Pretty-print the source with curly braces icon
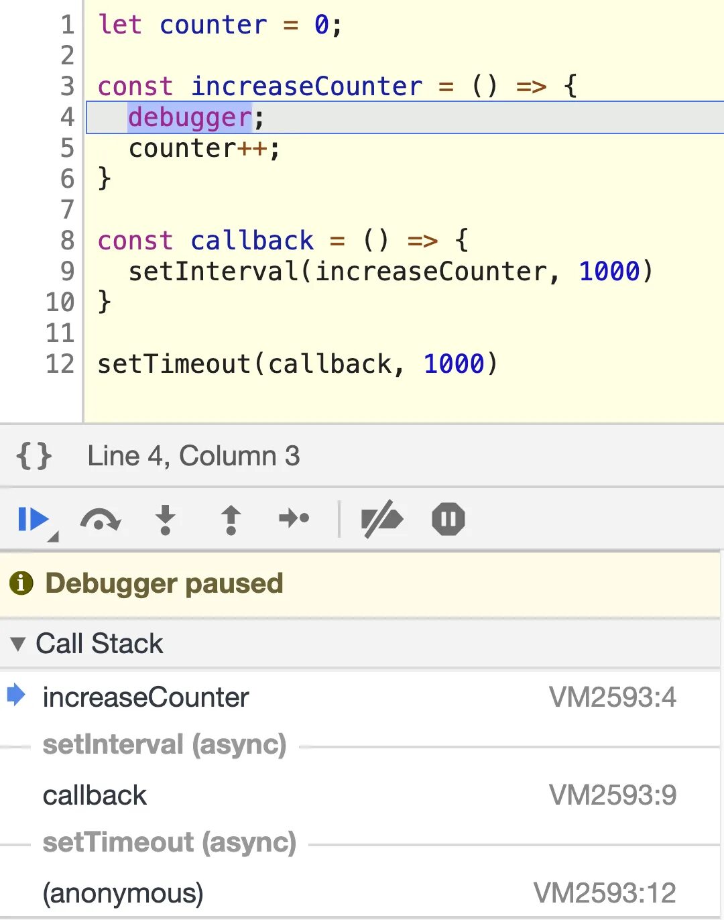The width and height of the screenshot is (724, 920). pos(34,456)
